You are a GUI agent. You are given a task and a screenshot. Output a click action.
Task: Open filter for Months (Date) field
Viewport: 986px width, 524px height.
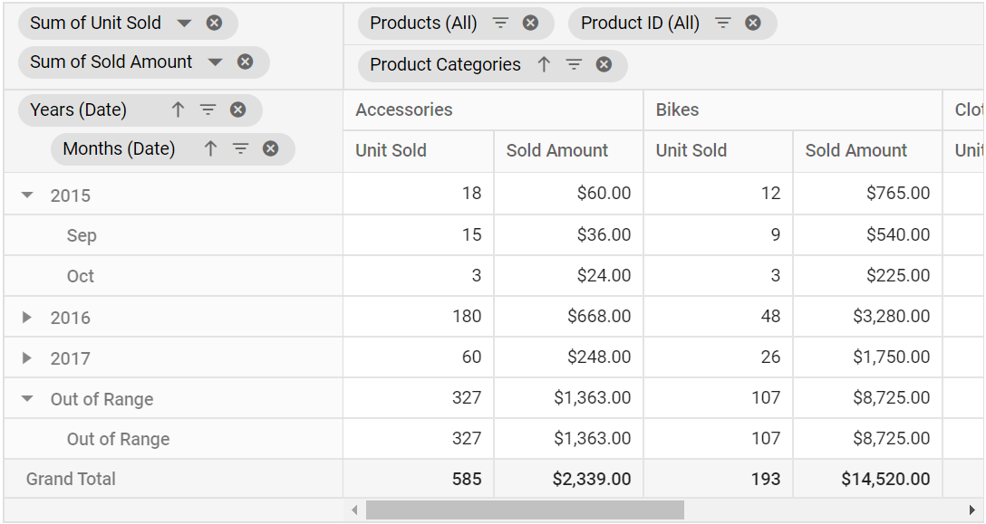pyautogui.click(x=241, y=149)
